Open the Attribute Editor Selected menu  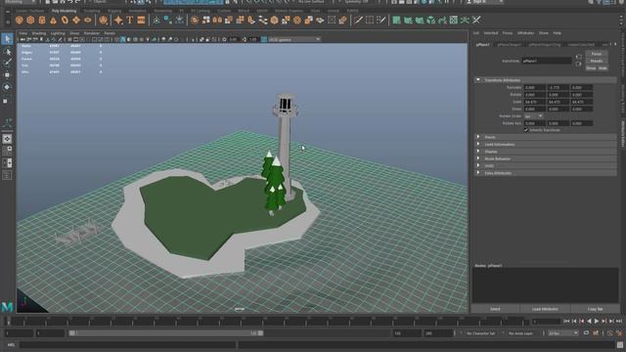(490, 32)
